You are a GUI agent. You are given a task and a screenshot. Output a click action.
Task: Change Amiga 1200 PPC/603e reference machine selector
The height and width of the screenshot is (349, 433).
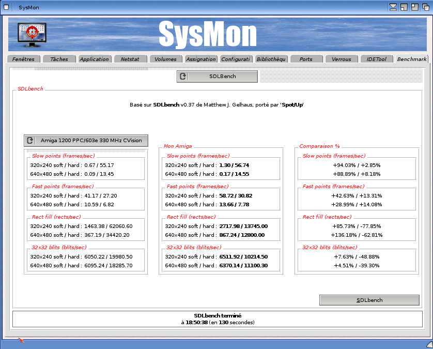[86, 140]
